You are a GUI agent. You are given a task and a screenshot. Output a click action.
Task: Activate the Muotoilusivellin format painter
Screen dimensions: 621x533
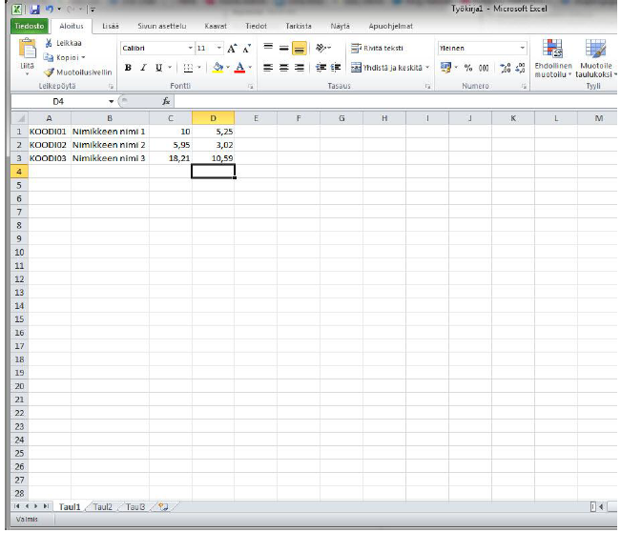[x=78, y=72]
